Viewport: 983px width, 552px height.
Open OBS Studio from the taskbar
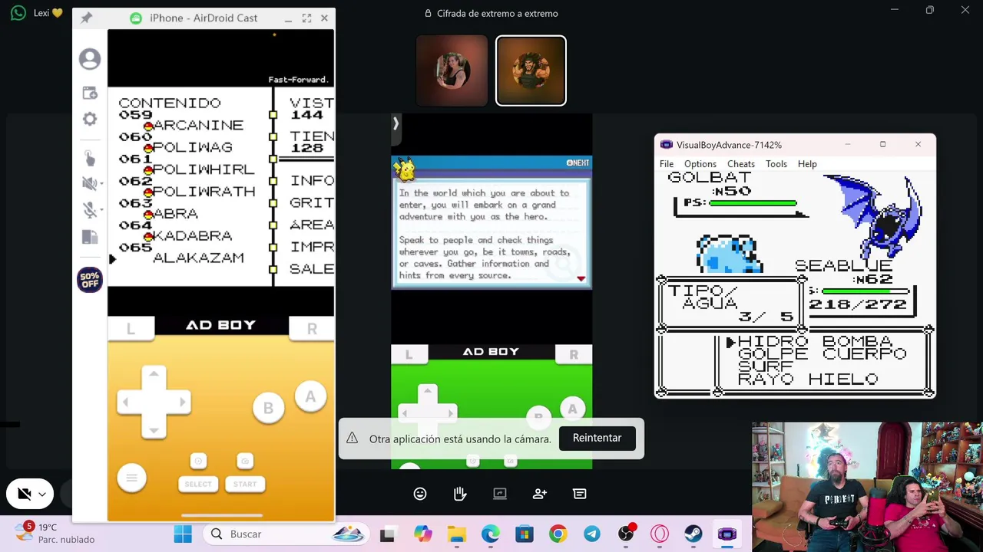[x=626, y=534]
